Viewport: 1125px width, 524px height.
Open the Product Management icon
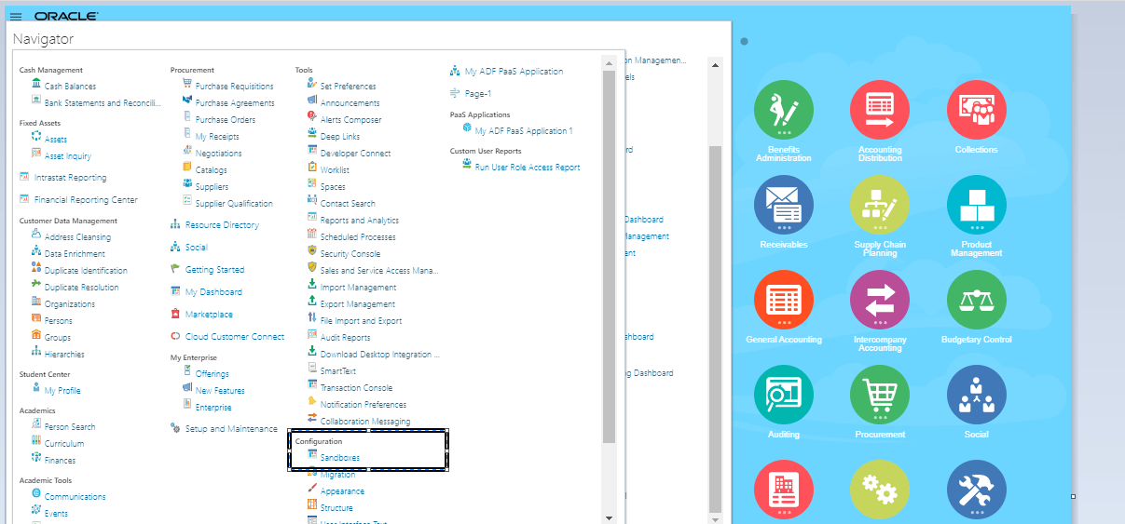[x=976, y=205]
